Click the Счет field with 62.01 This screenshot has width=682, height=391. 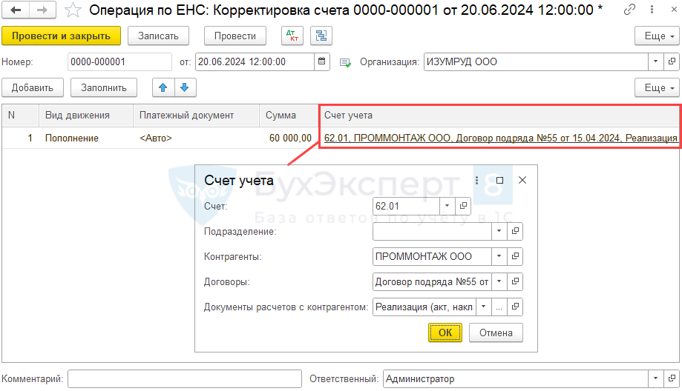pyautogui.click(x=406, y=206)
